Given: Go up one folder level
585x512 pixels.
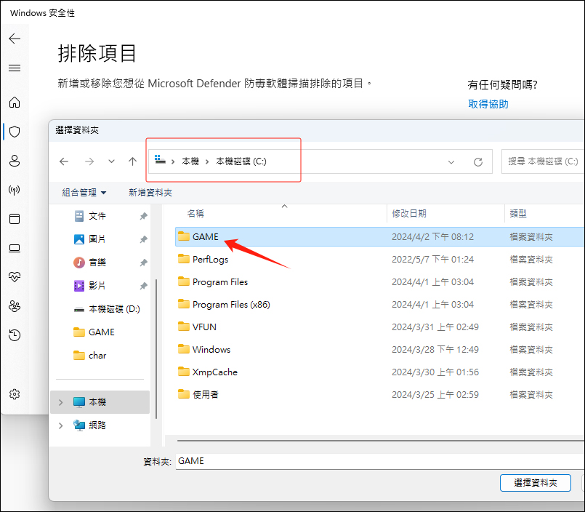Looking at the screenshot, I should point(132,161).
